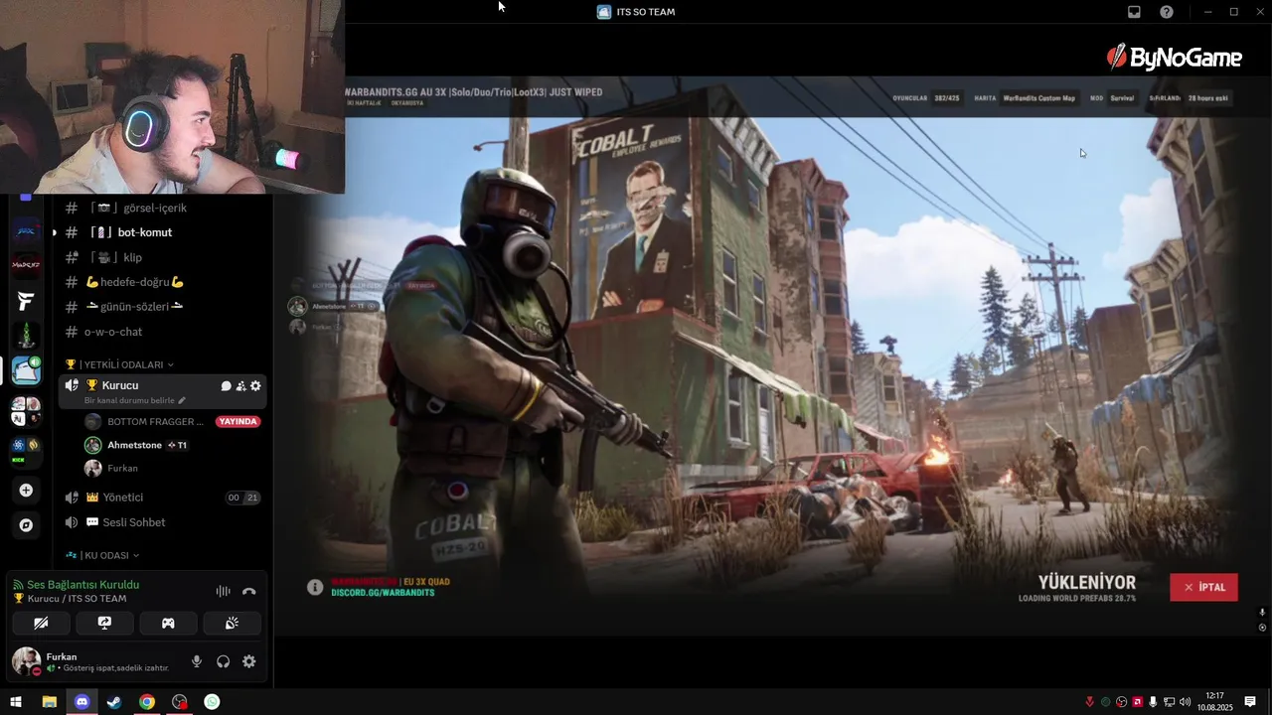This screenshot has height=715, width=1272.
Task: Open Discord user settings gear
Action: [249, 661]
